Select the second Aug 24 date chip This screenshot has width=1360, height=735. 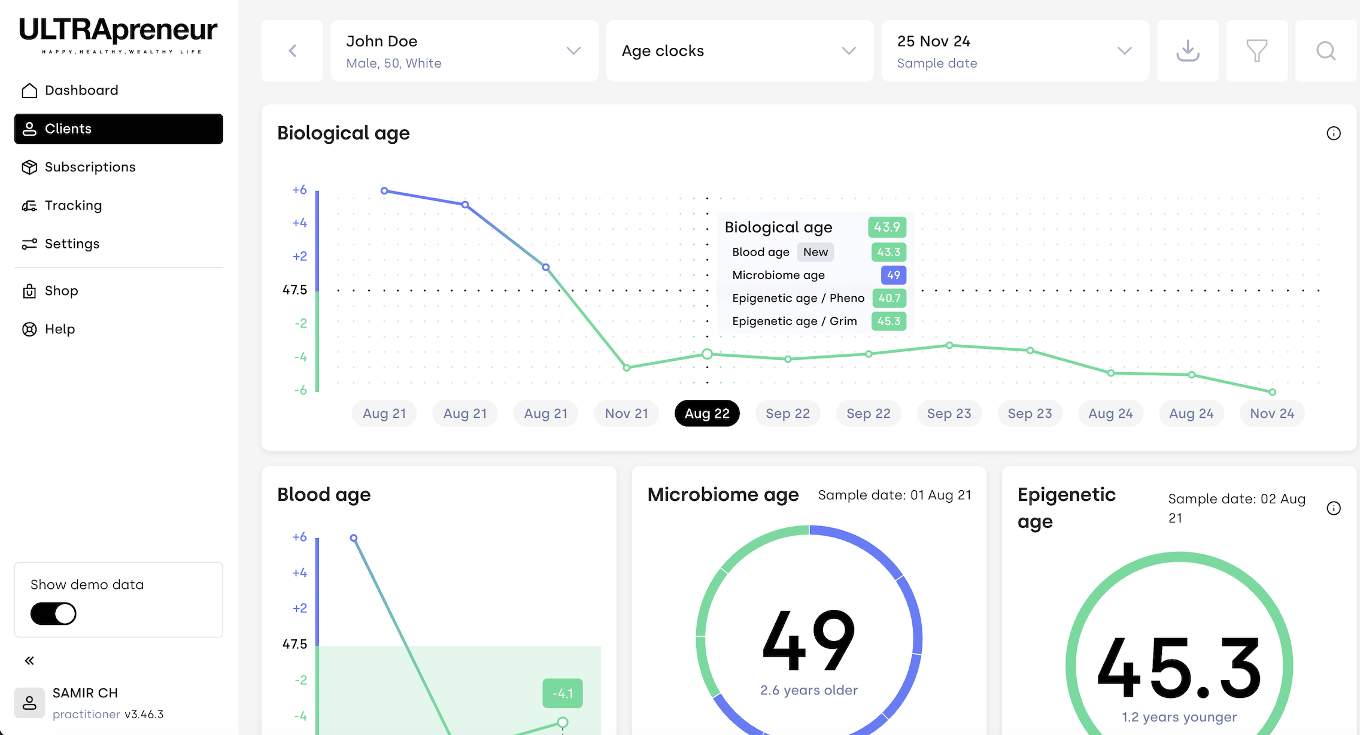click(x=1191, y=414)
